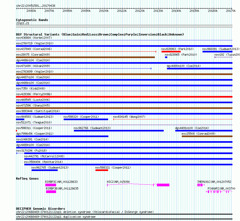Select the red nsv428386 (Perry2008b) loss bar
The height and width of the screenshot is (221, 240).
(x=124, y=97)
